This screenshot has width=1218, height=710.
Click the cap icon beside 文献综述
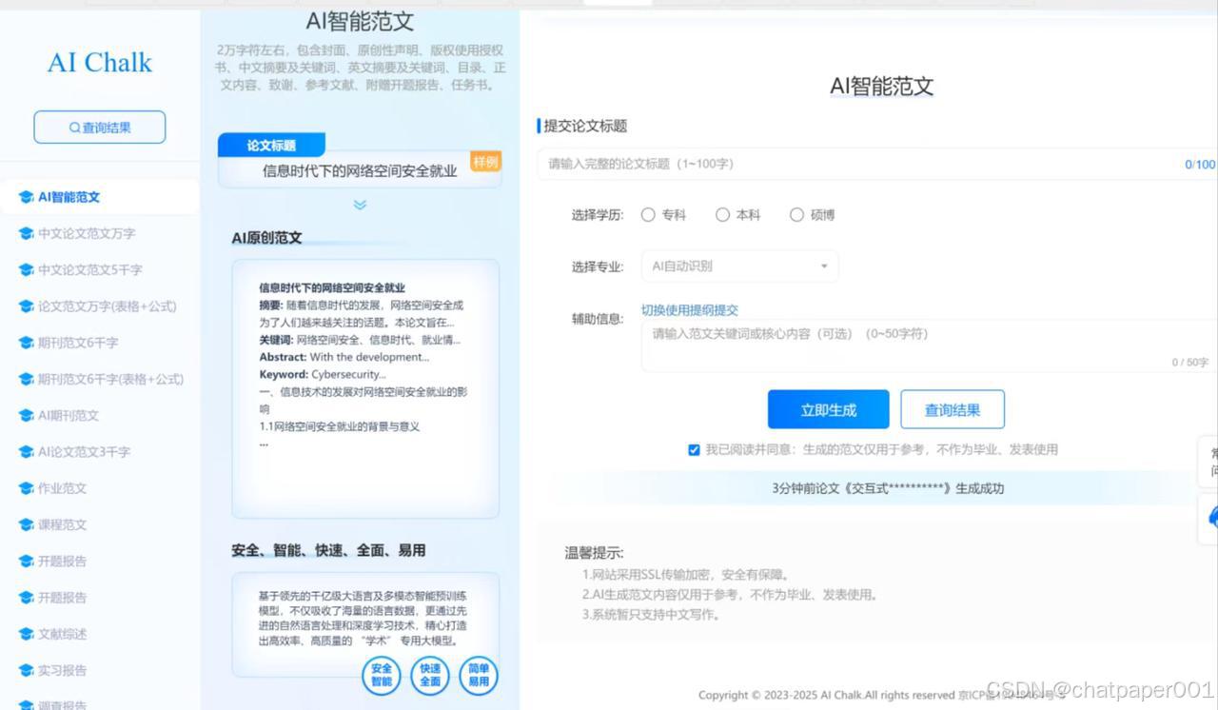tap(26, 634)
